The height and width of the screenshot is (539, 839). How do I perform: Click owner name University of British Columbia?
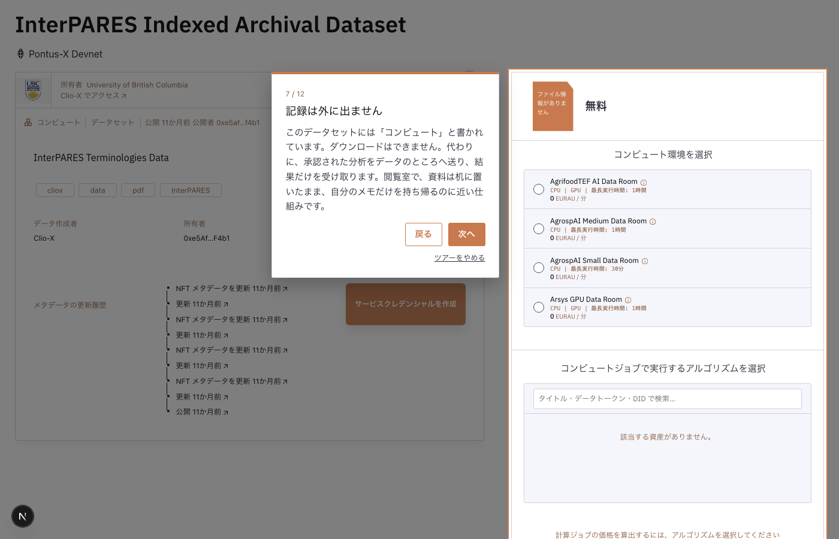tap(137, 85)
